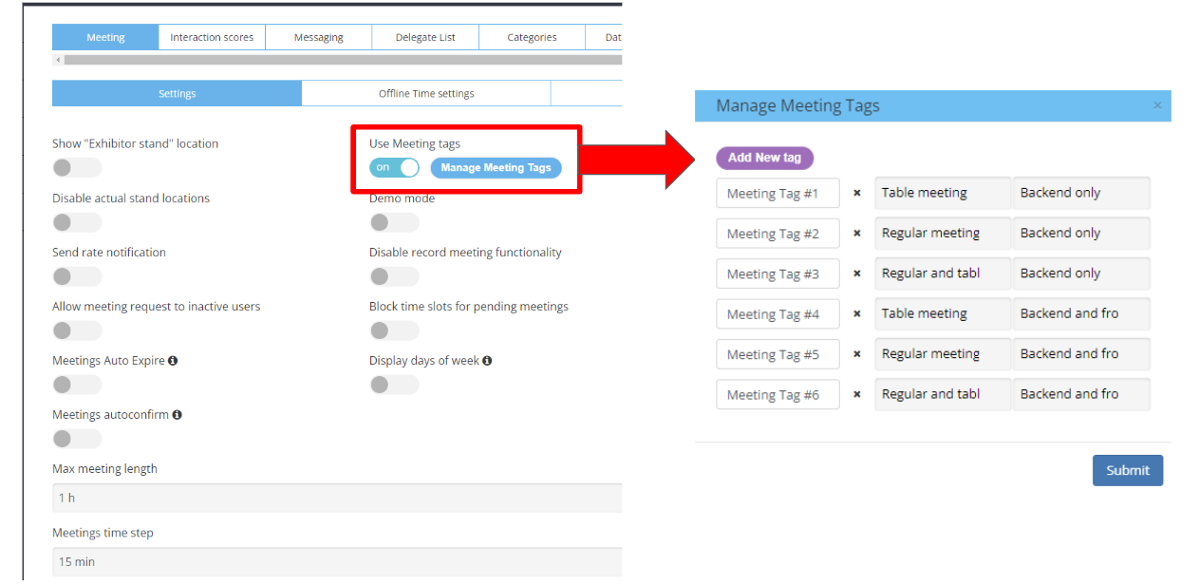This screenshot has height=585, width=1199.
Task: Remove Meeting Tag #4 with its x icon
Action: [x=856, y=314]
